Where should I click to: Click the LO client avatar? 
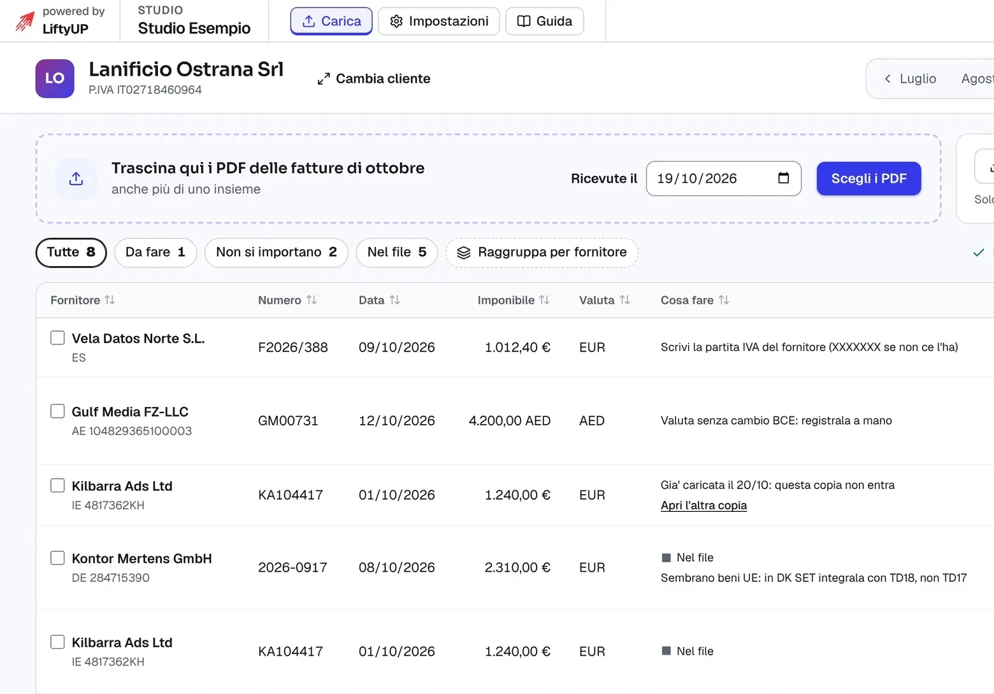[x=55, y=78]
